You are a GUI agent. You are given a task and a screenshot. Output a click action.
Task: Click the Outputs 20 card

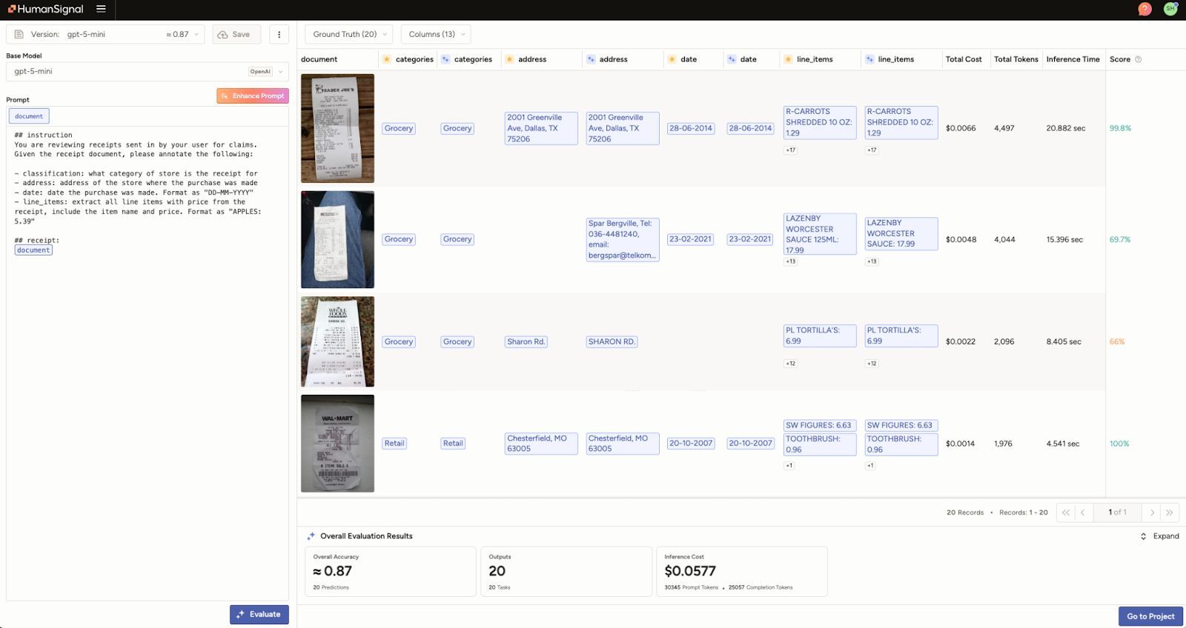click(x=566, y=572)
